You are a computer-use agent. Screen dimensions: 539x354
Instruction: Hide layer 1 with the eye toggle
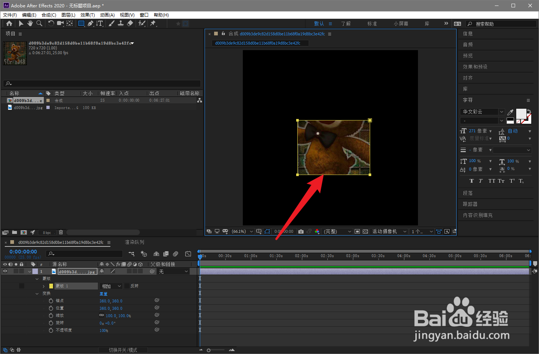[x=5, y=271]
